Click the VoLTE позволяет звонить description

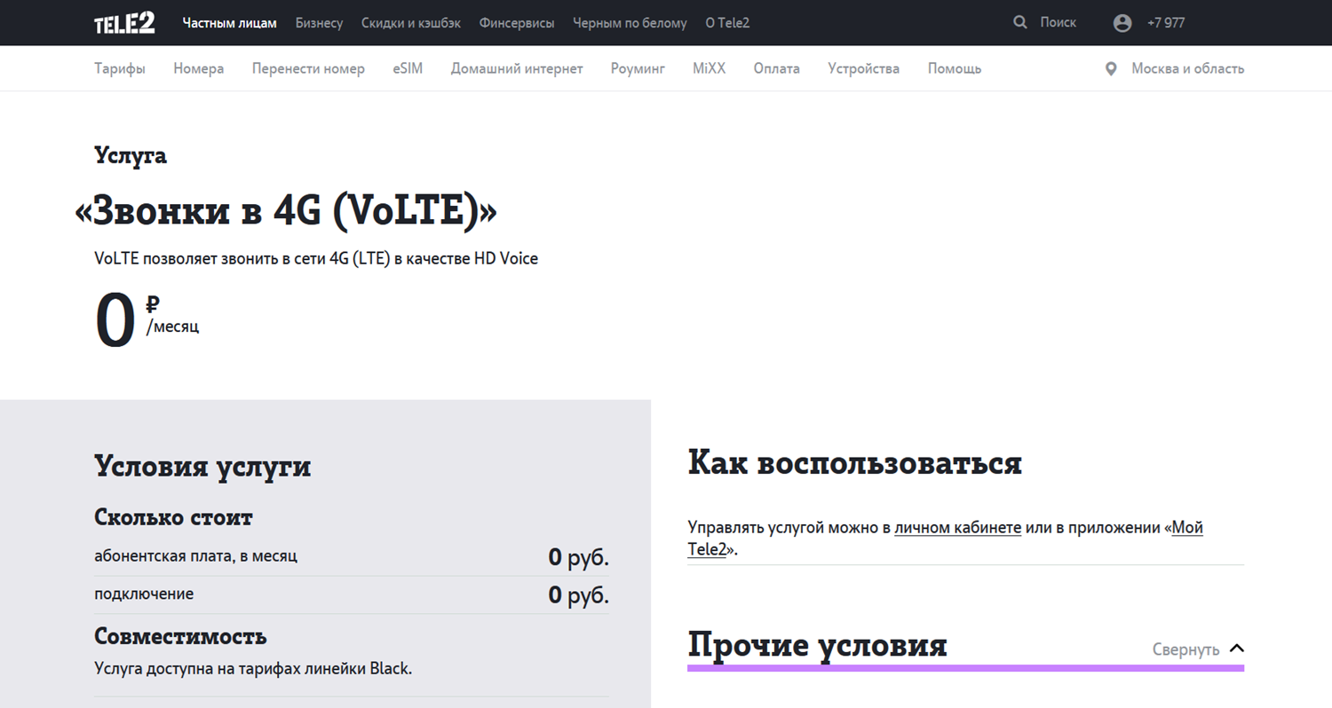point(316,259)
